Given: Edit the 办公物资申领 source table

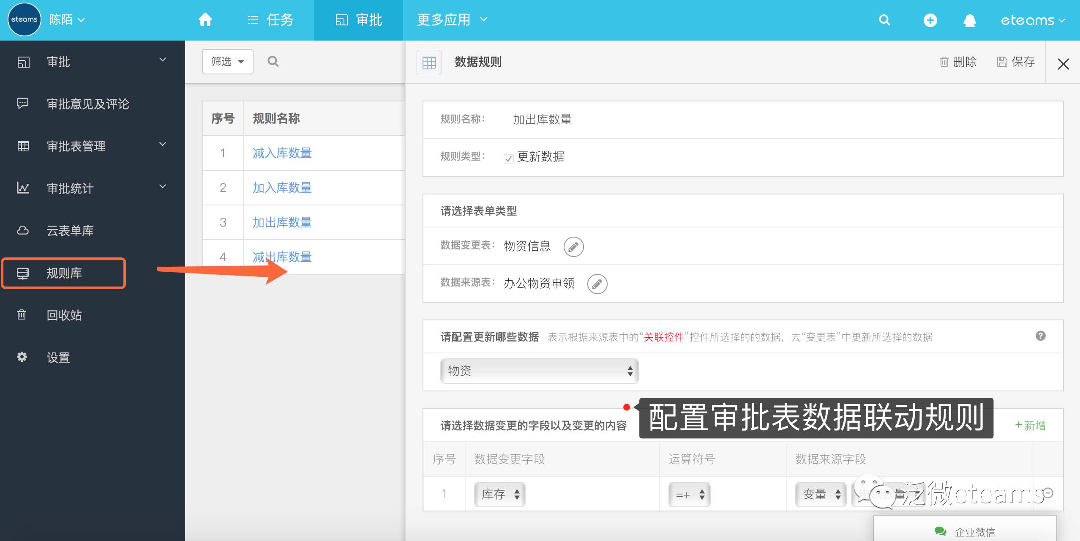Looking at the screenshot, I should click(597, 284).
